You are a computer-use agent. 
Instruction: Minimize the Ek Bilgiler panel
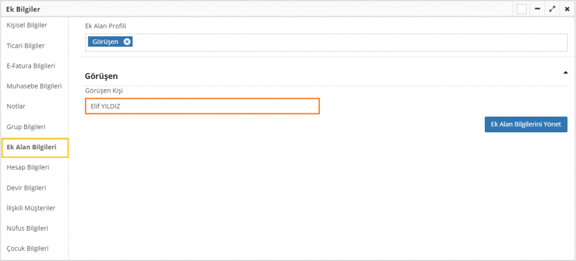click(537, 9)
